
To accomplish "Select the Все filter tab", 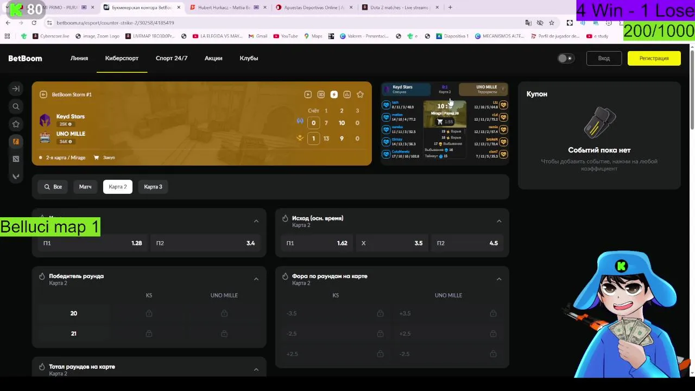I will (x=53, y=187).
